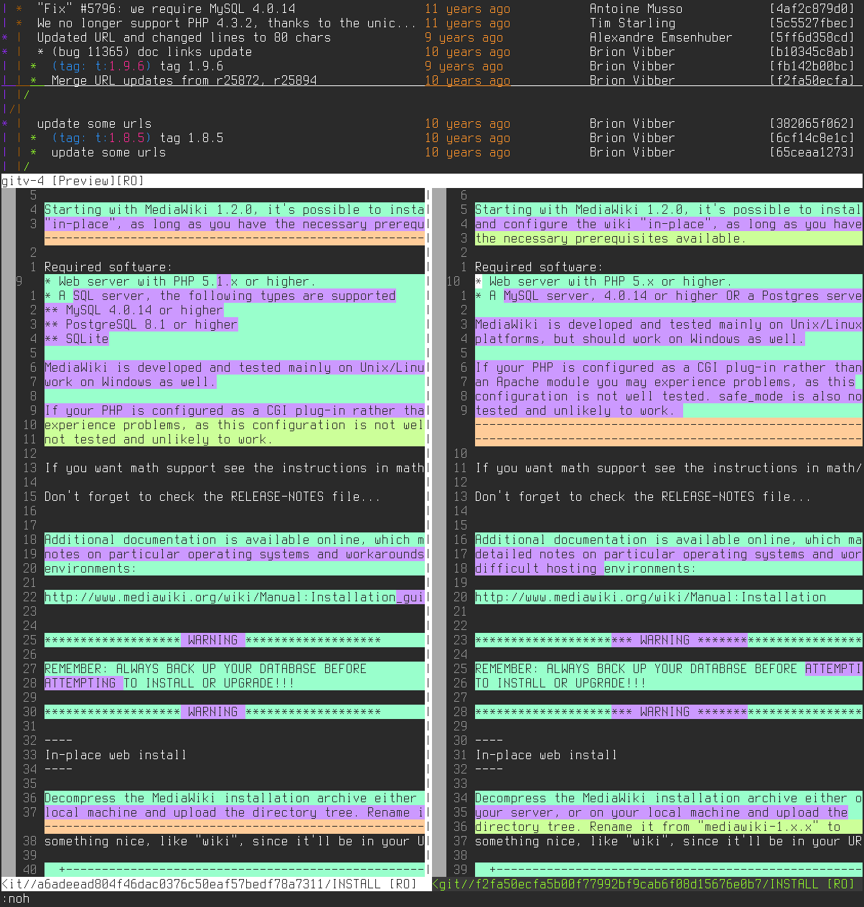Click author name 'Tim Starling'

[632, 23]
